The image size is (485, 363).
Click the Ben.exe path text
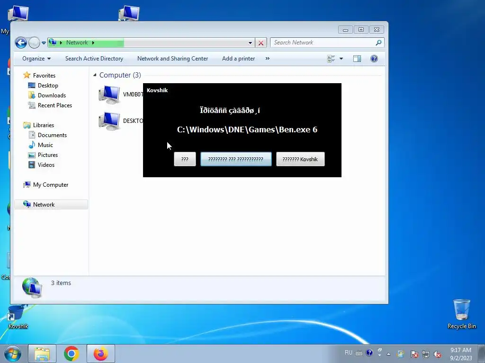coord(247,130)
